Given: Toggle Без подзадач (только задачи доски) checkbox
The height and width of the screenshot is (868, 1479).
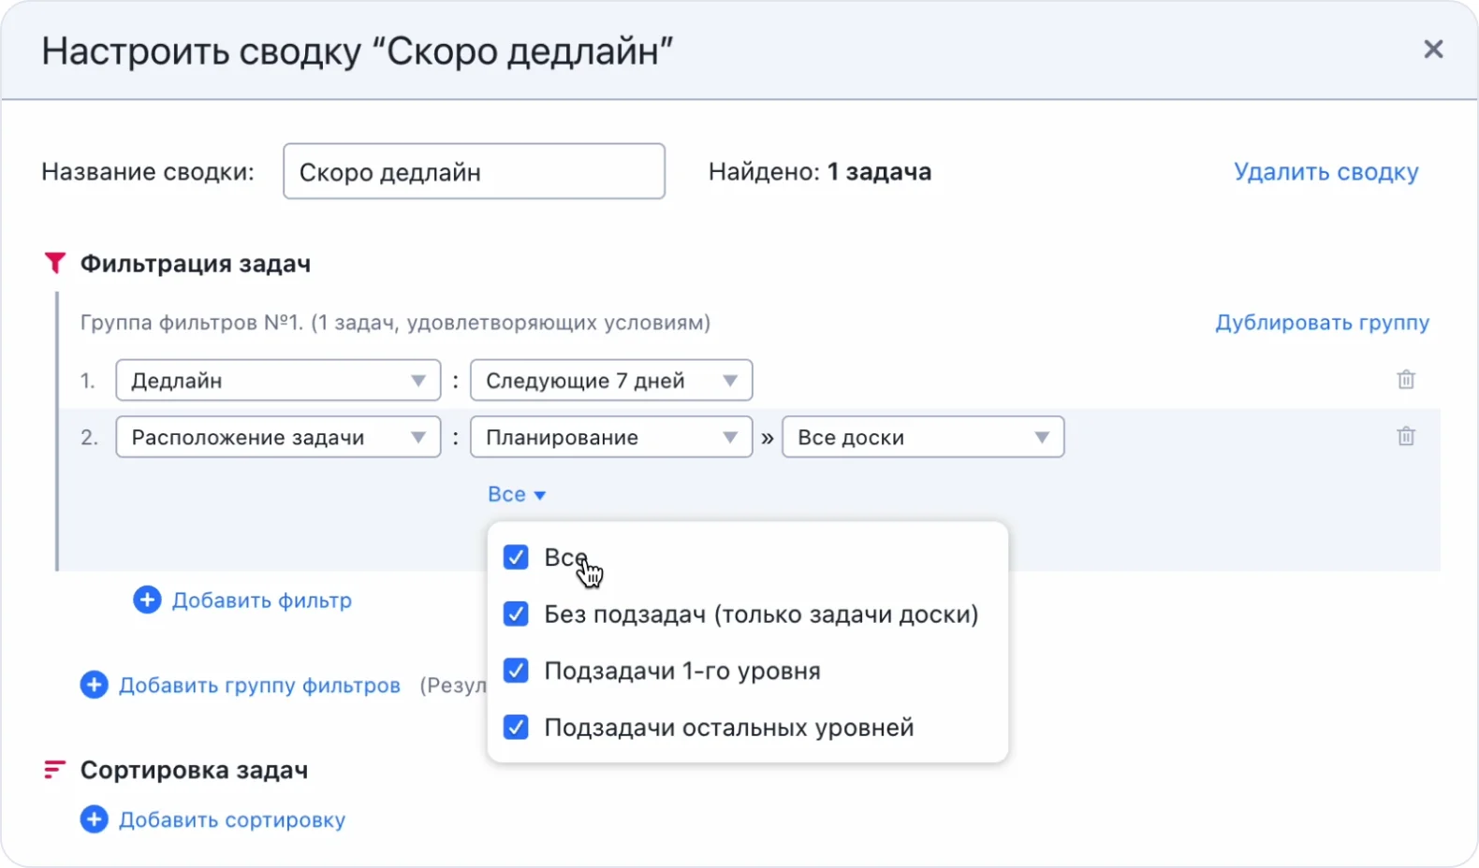Looking at the screenshot, I should pyautogui.click(x=516, y=615).
